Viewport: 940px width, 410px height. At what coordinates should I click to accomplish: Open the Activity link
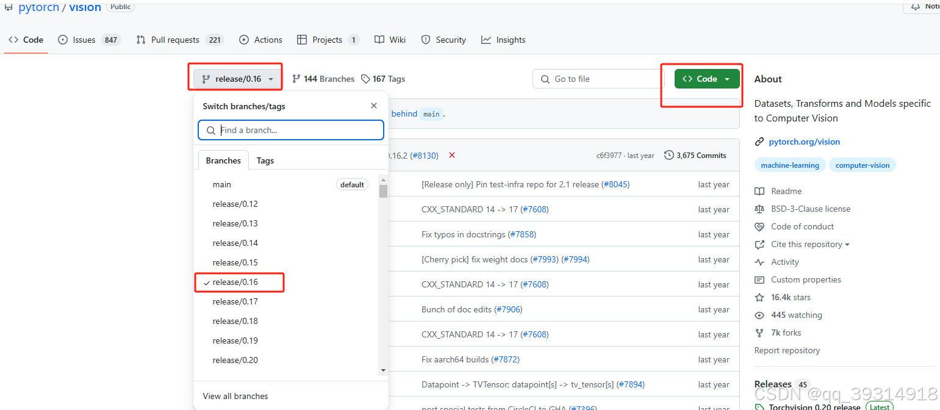tap(777, 262)
